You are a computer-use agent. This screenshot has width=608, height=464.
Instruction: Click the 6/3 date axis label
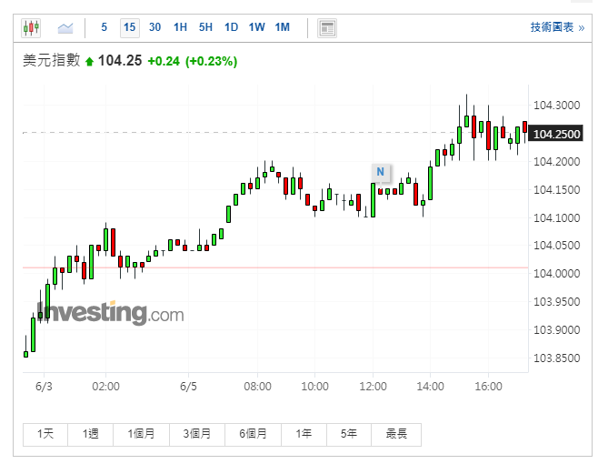tap(44, 387)
